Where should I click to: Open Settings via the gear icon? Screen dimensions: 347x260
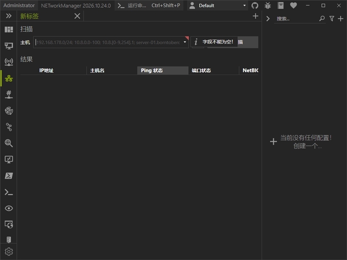point(9,252)
